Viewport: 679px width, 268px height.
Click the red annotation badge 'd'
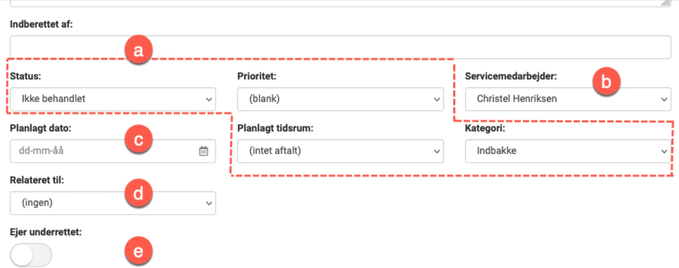(x=138, y=194)
